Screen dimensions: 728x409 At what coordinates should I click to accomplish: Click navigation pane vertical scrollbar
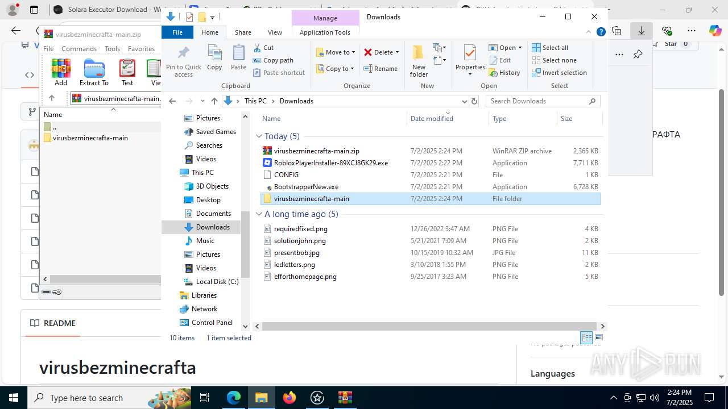coord(246,244)
